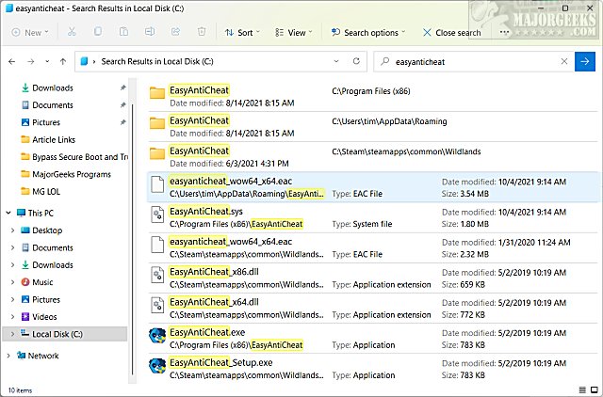Select Music in the navigation pane
Viewport: 603px width, 397px height.
(42, 282)
